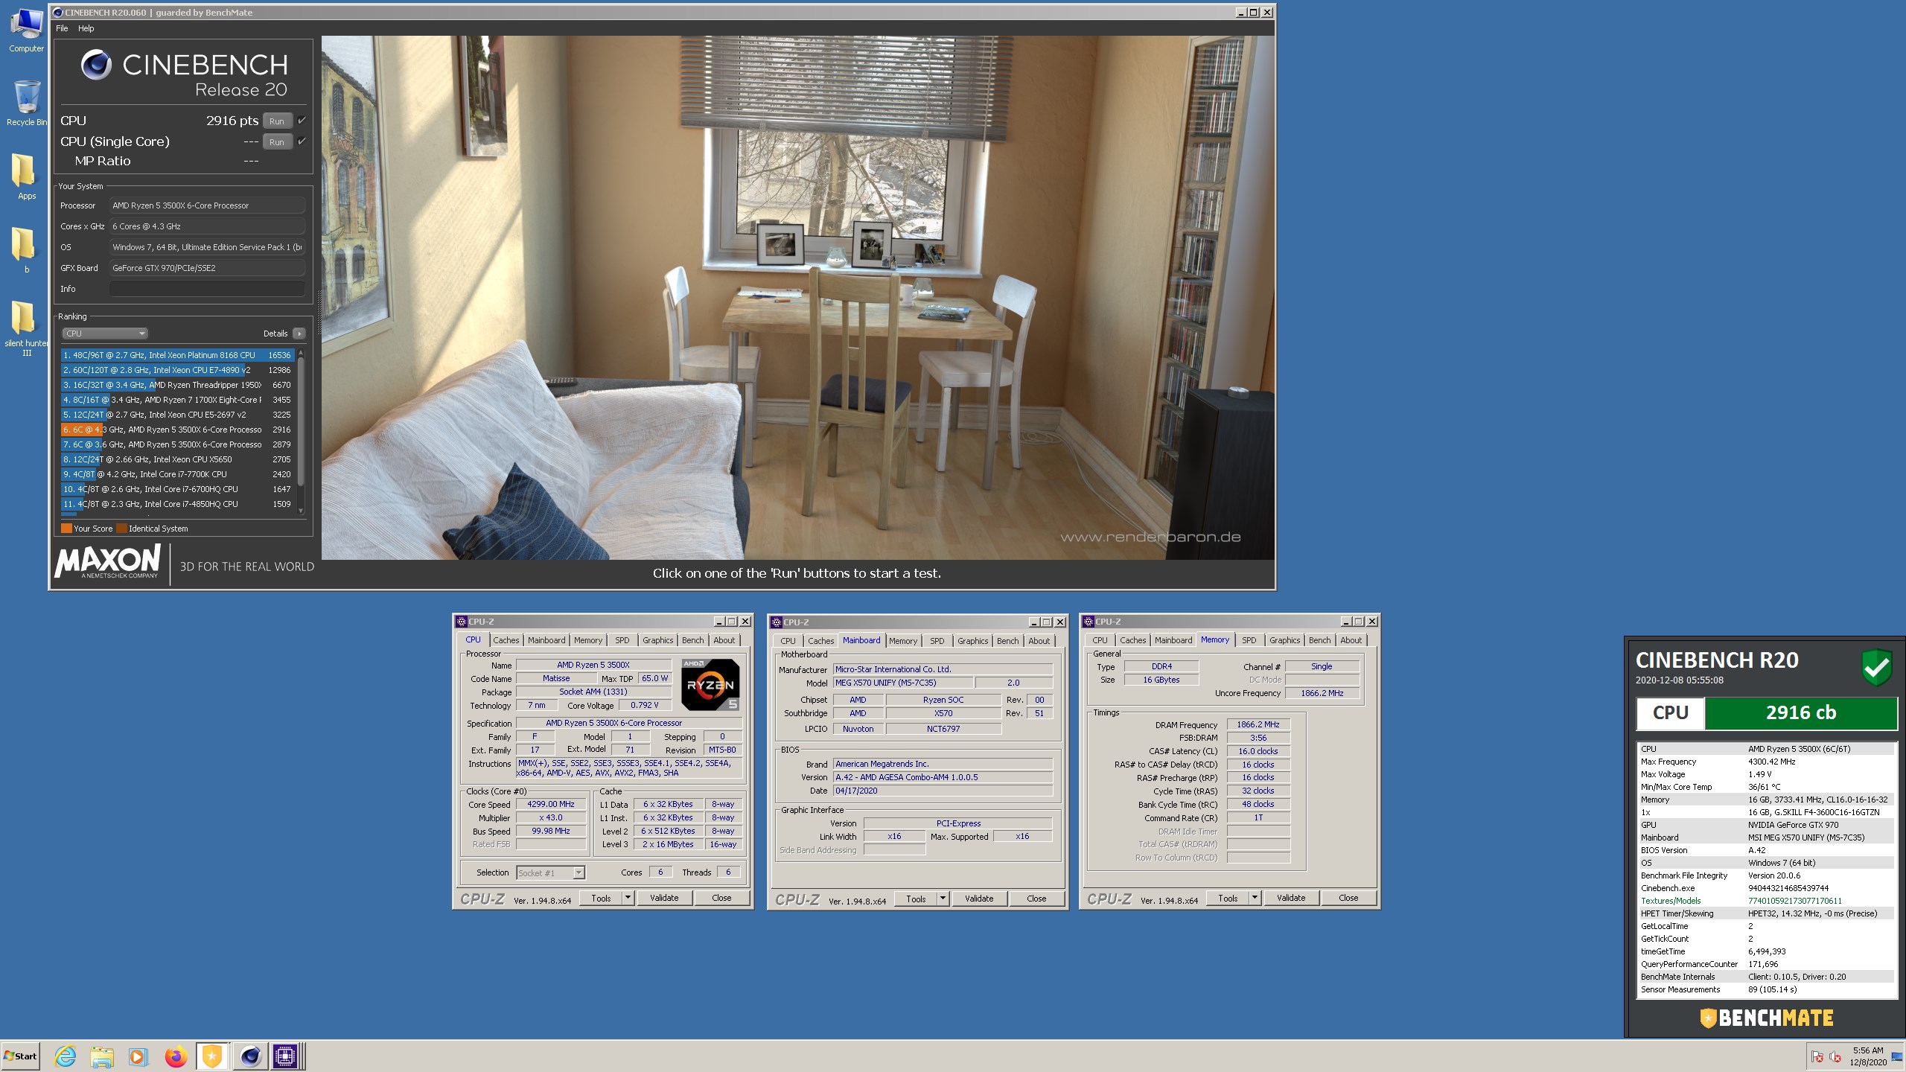Viewport: 1906px width, 1072px height.
Task: Click Tools button in Mainboard CPU-Z window
Action: point(916,899)
